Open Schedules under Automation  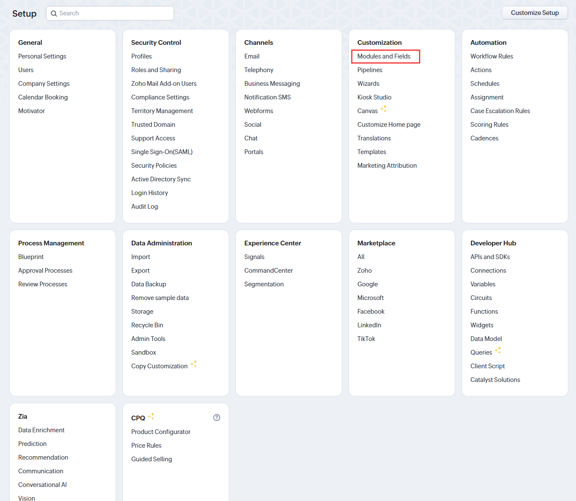485,84
